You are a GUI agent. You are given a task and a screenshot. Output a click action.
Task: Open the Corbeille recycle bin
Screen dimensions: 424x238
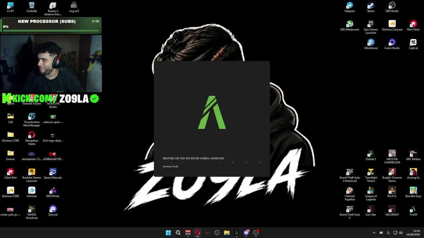click(32, 7)
